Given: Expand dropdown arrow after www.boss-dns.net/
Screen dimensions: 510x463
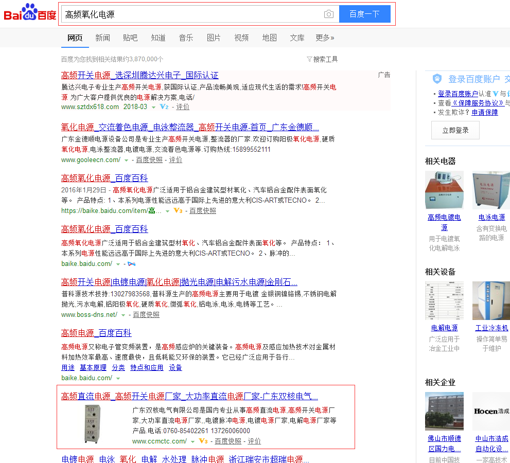Looking at the screenshot, I should pos(124,315).
